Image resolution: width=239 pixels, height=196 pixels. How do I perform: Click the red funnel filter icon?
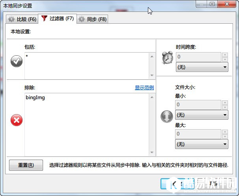[x=44, y=19]
